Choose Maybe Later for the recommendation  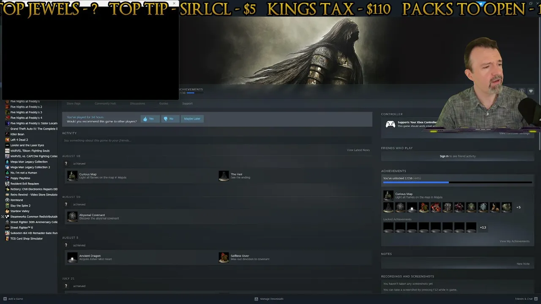coord(192,119)
